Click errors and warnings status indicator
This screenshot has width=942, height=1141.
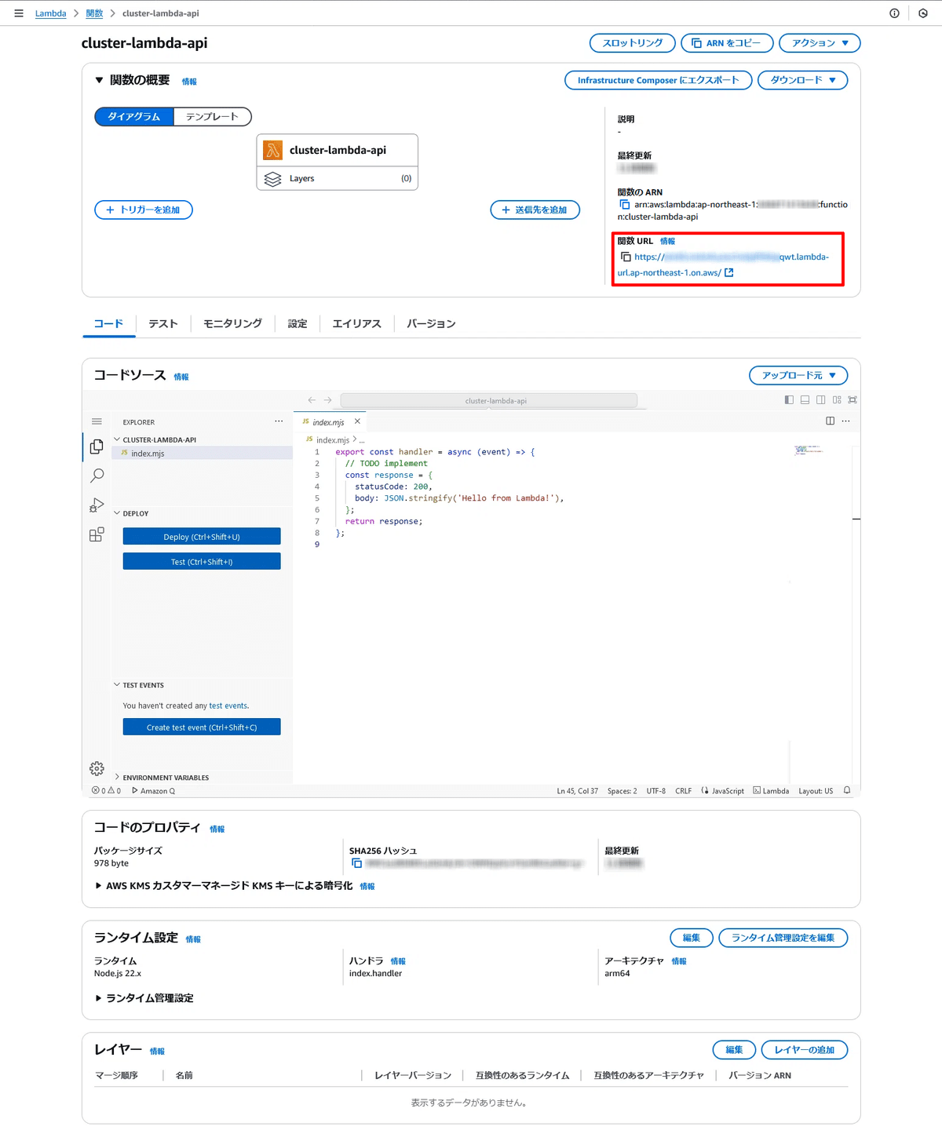[x=107, y=791]
